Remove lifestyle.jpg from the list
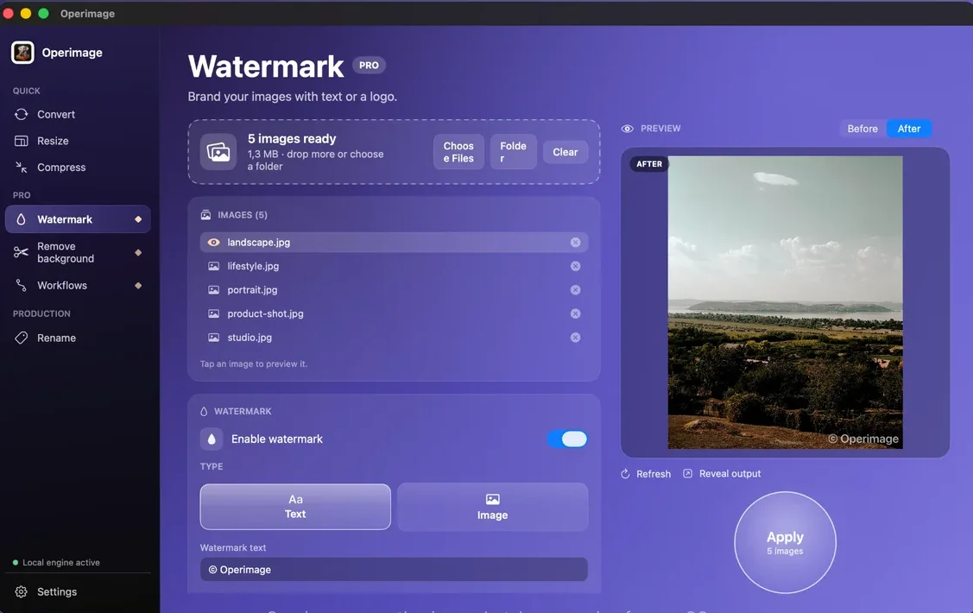The image size is (973, 613). point(575,266)
